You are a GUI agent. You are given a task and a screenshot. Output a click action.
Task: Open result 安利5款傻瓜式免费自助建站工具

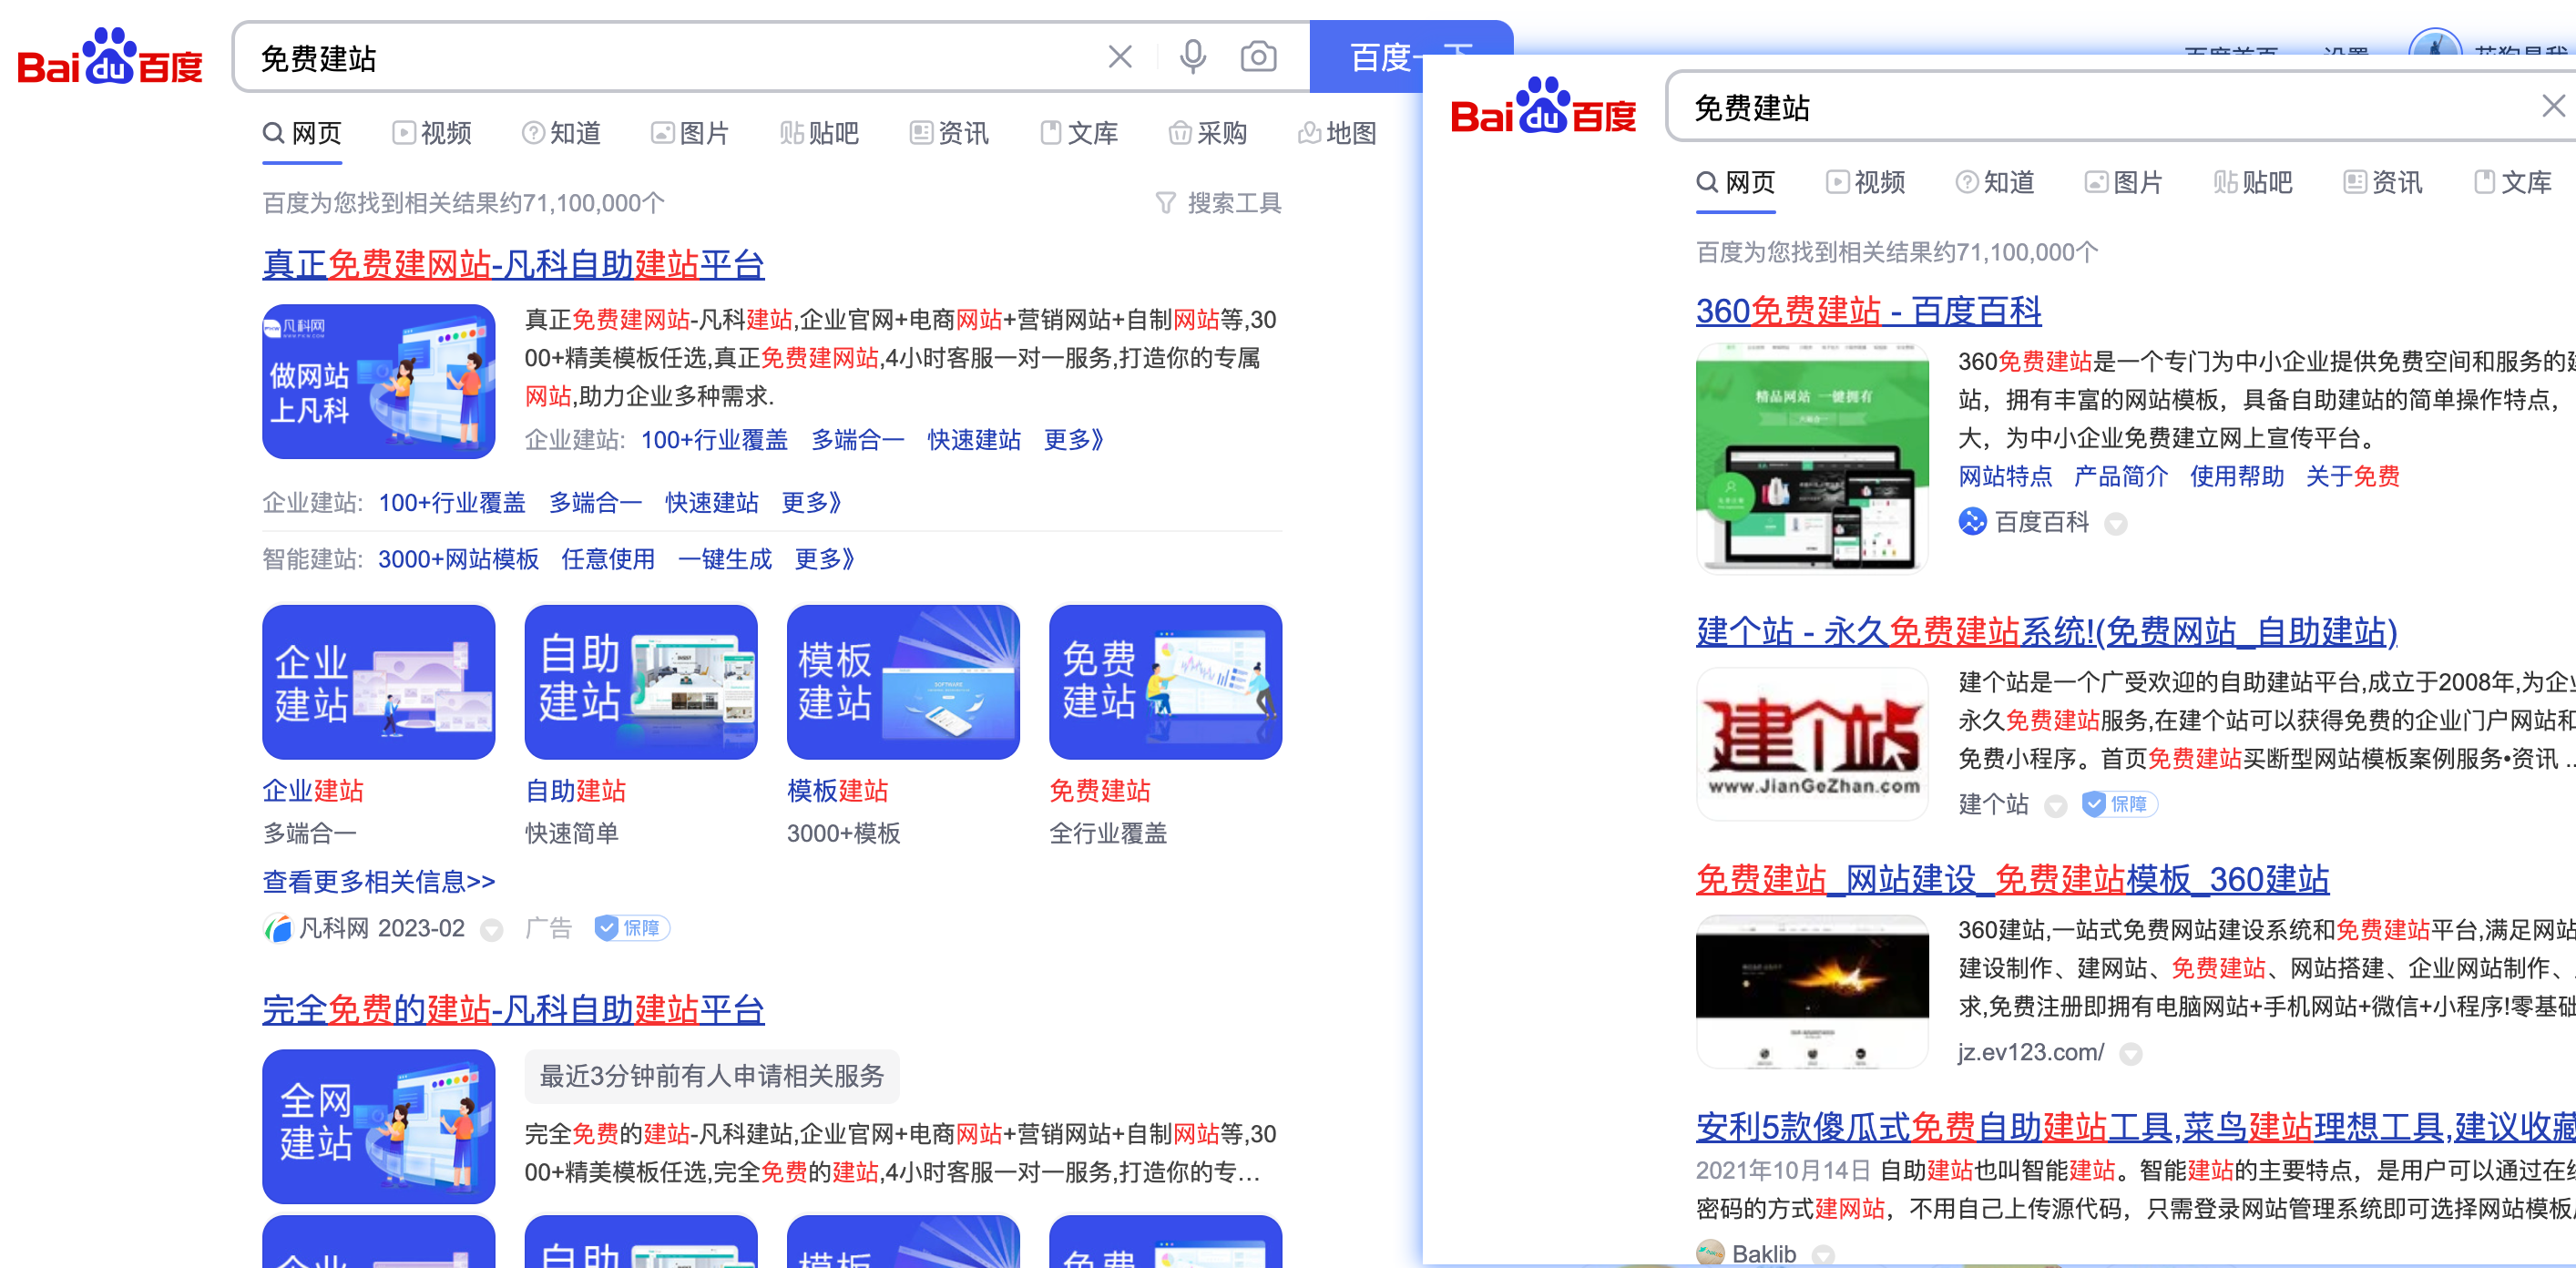(x=2135, y=1128)
